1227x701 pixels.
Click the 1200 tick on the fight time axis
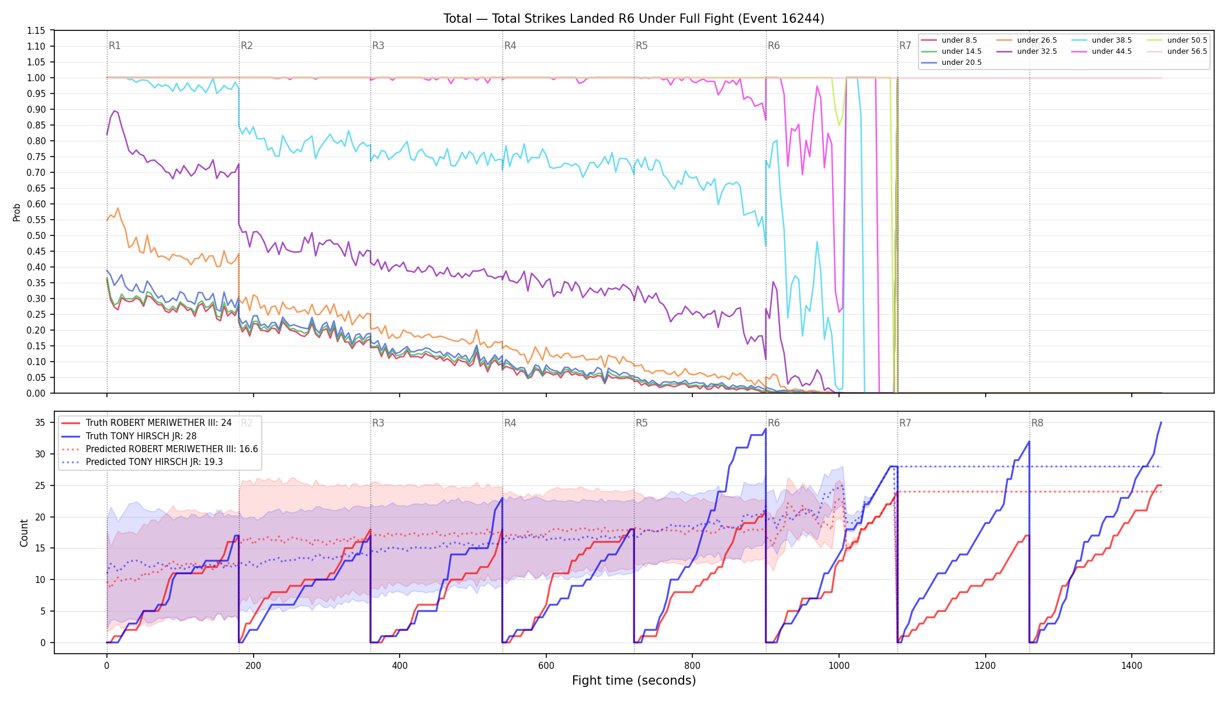986,665
